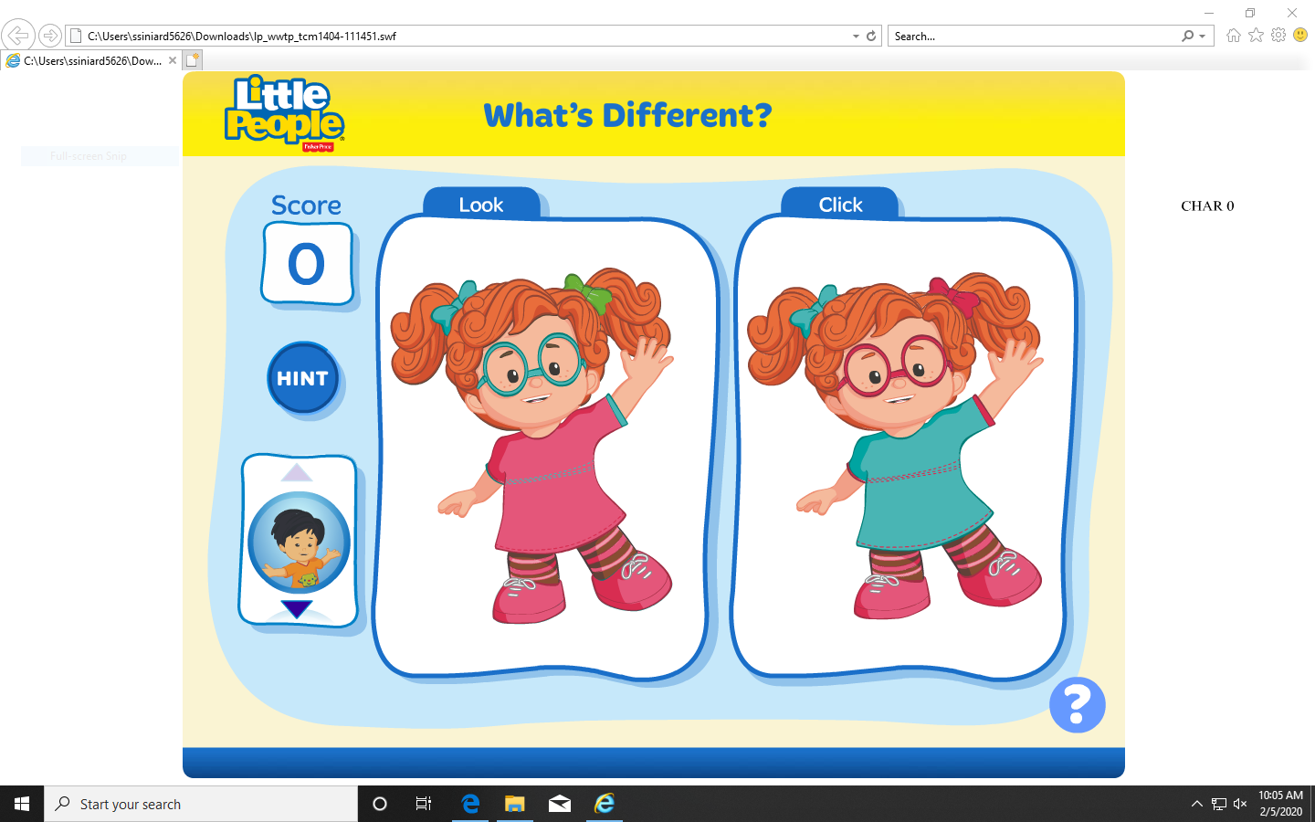The image size is (1315, 822).
Task: Open the help question mark button
Action: (1078, 705)
